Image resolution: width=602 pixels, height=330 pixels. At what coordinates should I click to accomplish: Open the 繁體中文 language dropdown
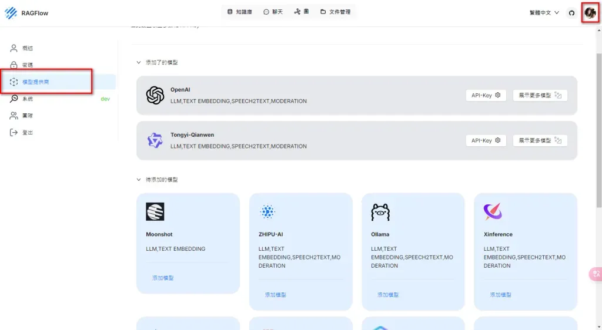544,13
